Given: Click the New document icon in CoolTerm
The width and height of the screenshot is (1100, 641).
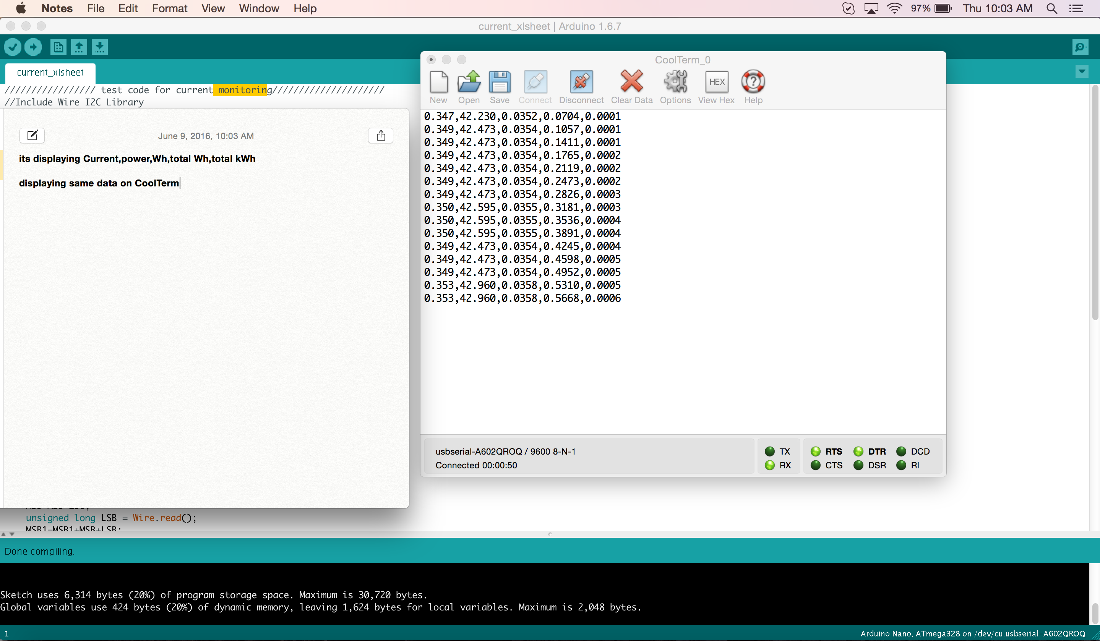Looking at the screenshot, I should [x=438, y=82].
